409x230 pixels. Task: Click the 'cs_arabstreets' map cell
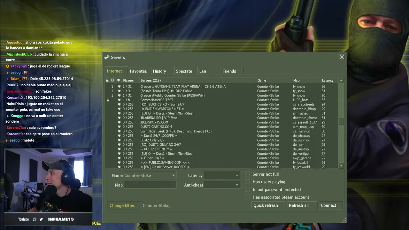pyautogui.click(x=304, y=104)
